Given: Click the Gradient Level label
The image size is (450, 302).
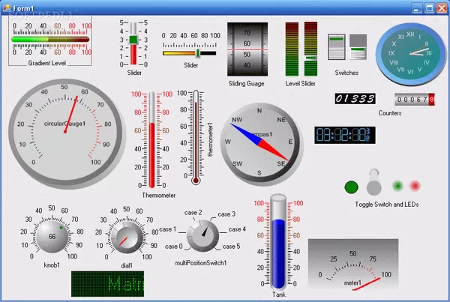Looking at the screenshot, I should pos(47,63).
